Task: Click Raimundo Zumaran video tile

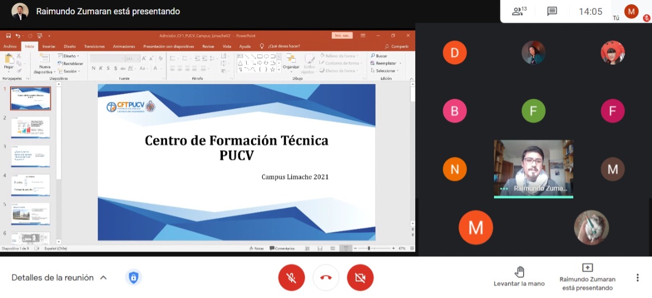Action: point(534,168)
